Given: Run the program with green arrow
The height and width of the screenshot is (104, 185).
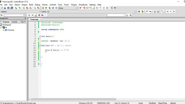Looking at the screenshot, I should click(46, 8).
